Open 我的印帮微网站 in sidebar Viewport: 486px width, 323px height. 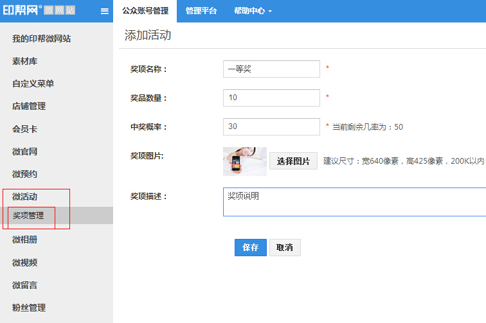(41, 39)
